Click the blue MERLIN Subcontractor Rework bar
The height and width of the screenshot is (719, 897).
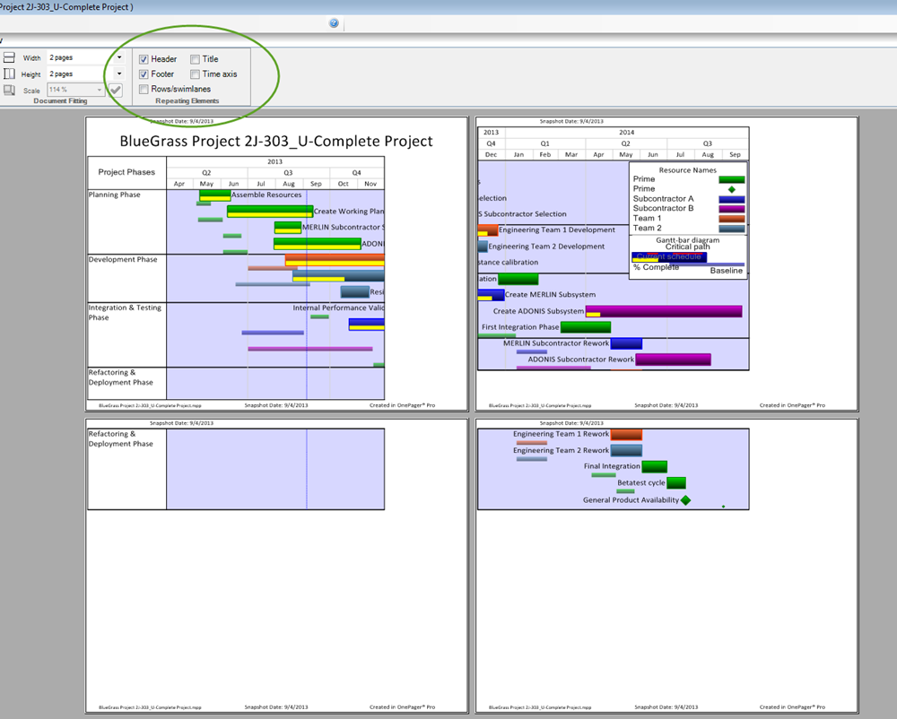pyautogui.click(x=626, y=343)
